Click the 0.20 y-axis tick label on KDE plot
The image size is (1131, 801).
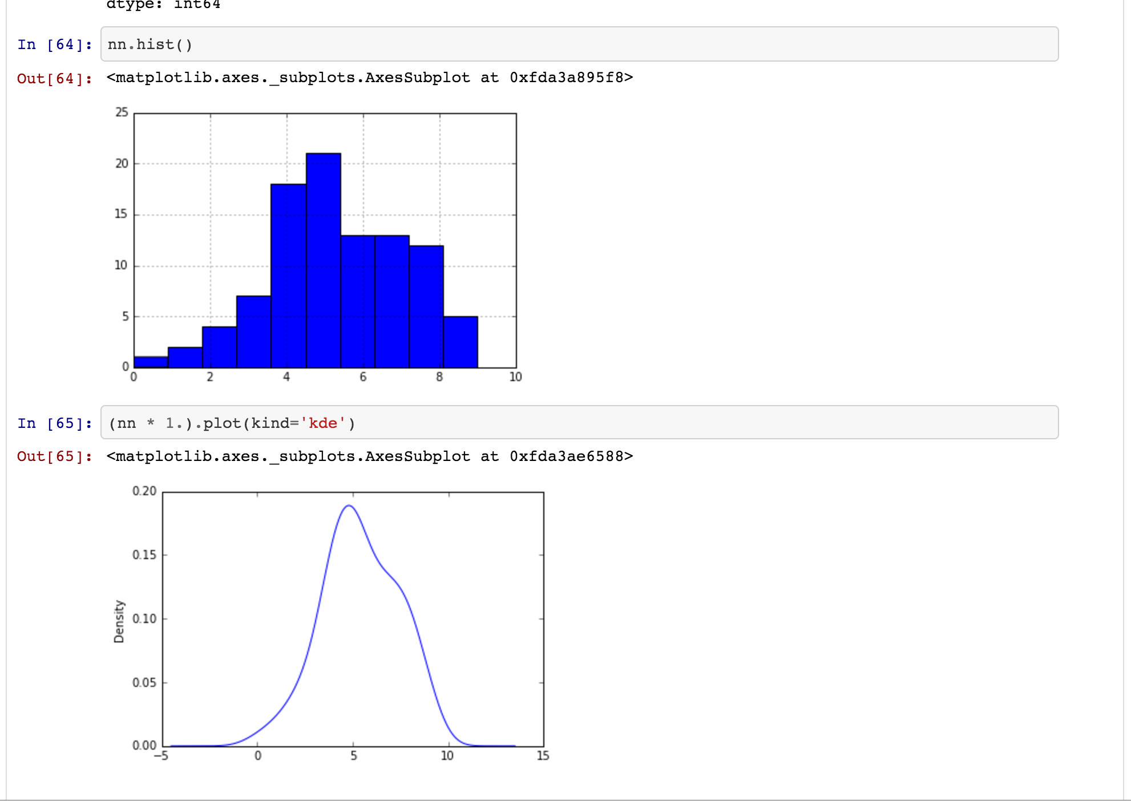coord(144,491)
